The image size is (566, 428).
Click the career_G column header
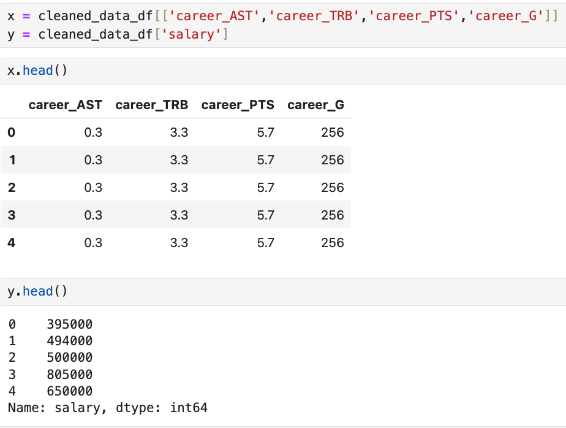[x=315, y=105]
